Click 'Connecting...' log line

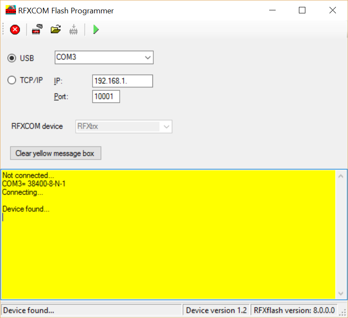[23, 192]
